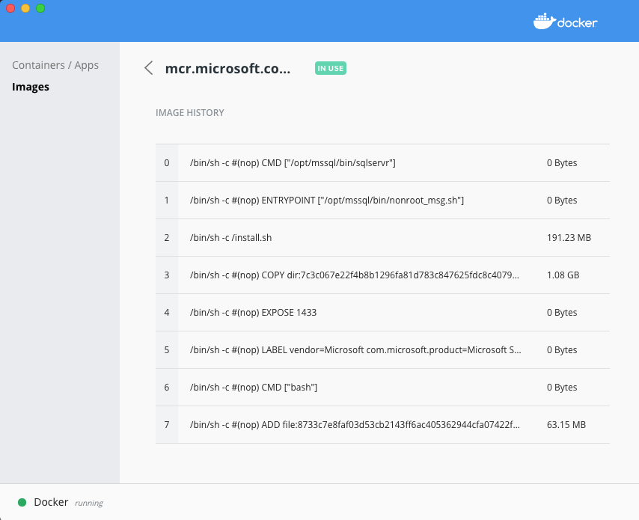The width and height of the screenshot is (639, 520).
Task: Click the Docker whale logo
Action: [565, 22]
